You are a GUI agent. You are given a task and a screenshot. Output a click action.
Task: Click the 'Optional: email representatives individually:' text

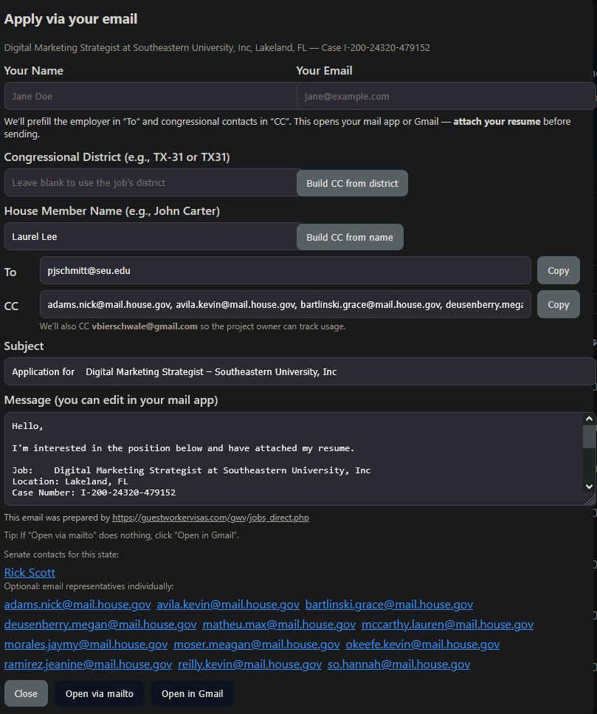pyautogui.click(x=89, y=586)
